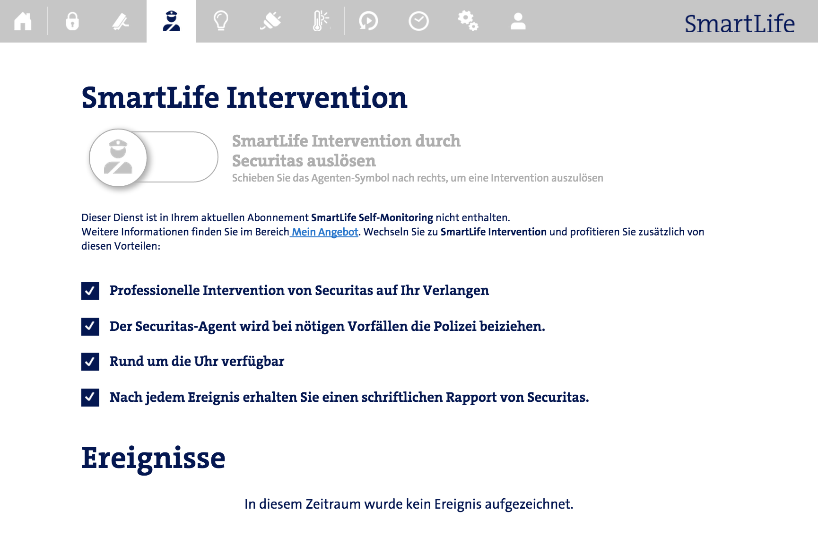Open the light bulb lighting icon
818x555 pixels.
click(221, 21)
